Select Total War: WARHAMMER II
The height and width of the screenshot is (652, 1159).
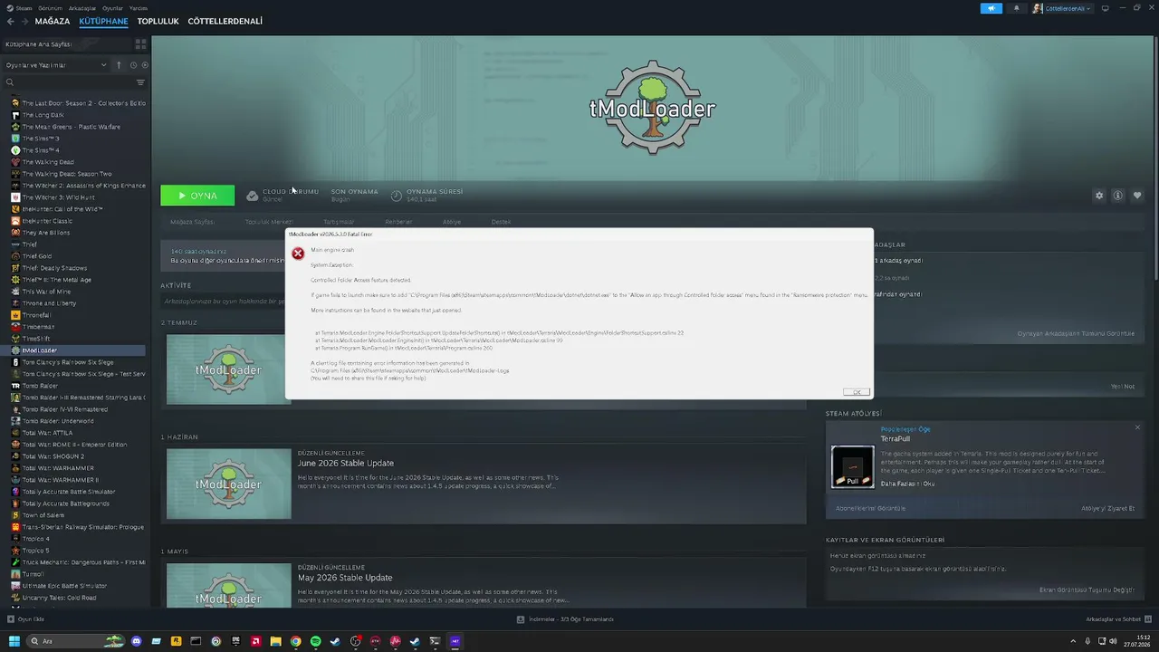click(x=61, y=480)
